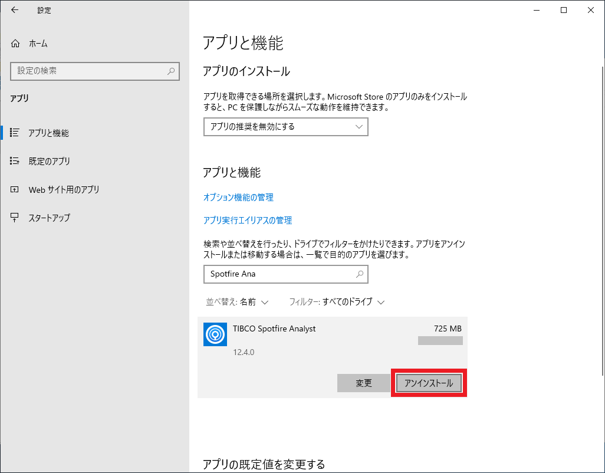The width and height of the screenshot is (605, 473).
Task: Open the アプリと機能 menu item
Action: point(48,133)
